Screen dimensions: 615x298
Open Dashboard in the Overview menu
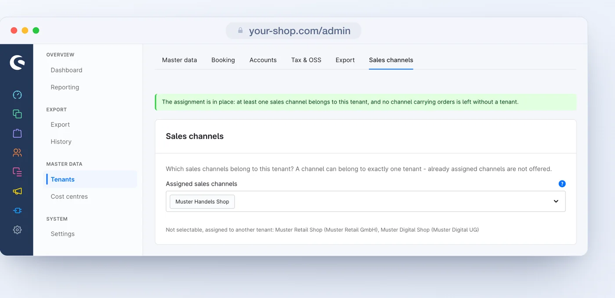(x=66, y=70)
